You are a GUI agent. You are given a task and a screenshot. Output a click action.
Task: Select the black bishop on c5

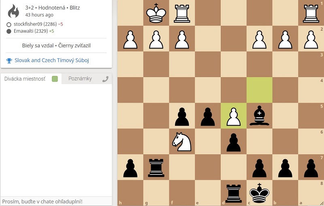pyautogui.click(x=259, y=116)
